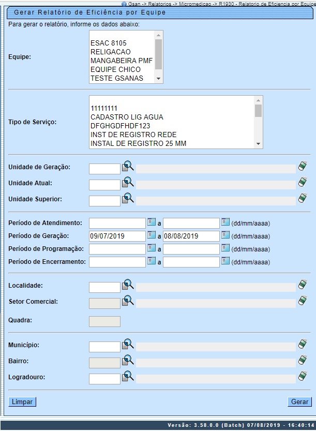Open search lookup for Unidade Superior
The width and height of the screenshot is (316, 431).
(128, 199)
